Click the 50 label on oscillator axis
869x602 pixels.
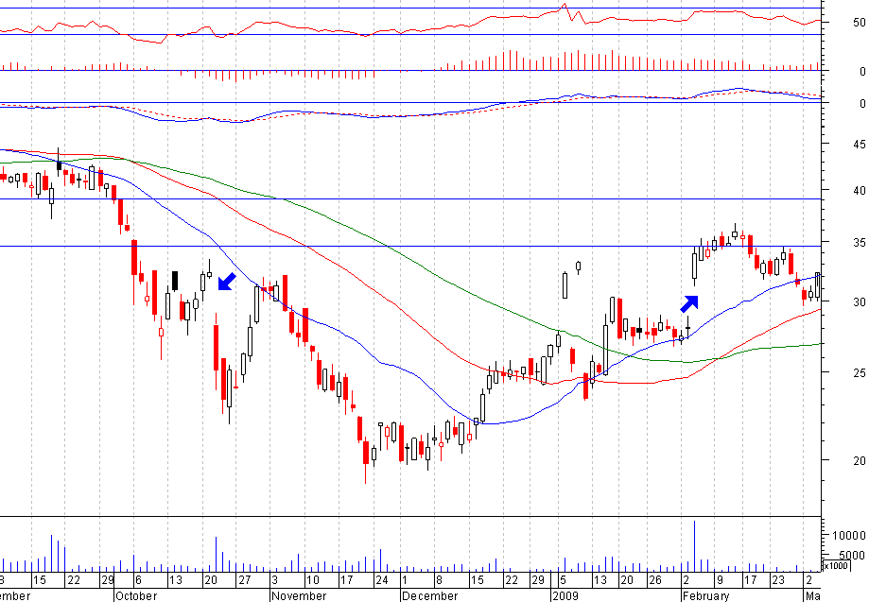[859, 23]
